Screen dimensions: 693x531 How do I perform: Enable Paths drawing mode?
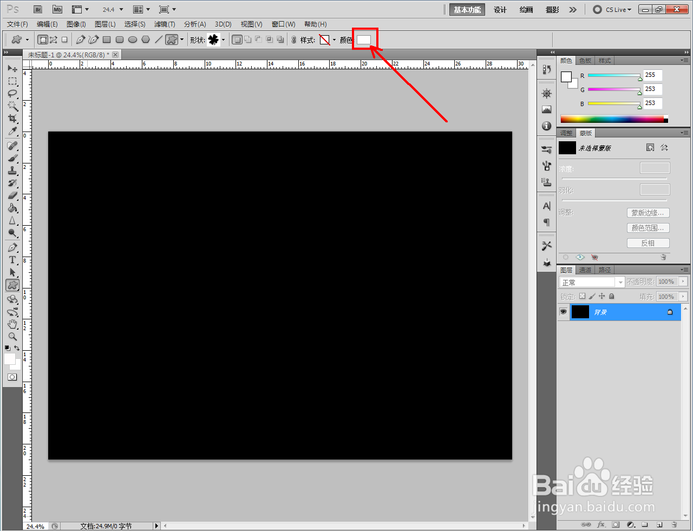(x=54, y=40)
